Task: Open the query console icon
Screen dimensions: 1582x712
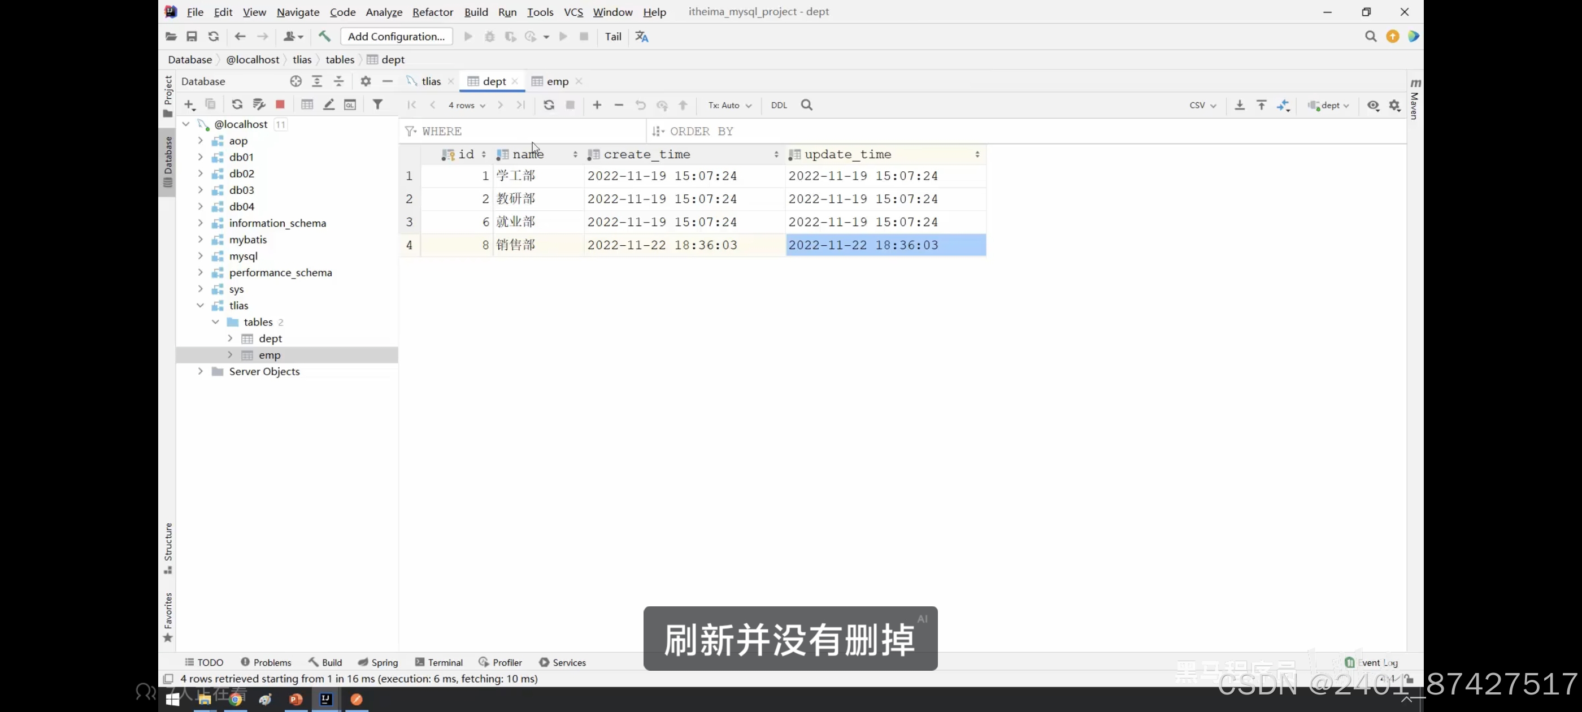Action: click(350, 105)
